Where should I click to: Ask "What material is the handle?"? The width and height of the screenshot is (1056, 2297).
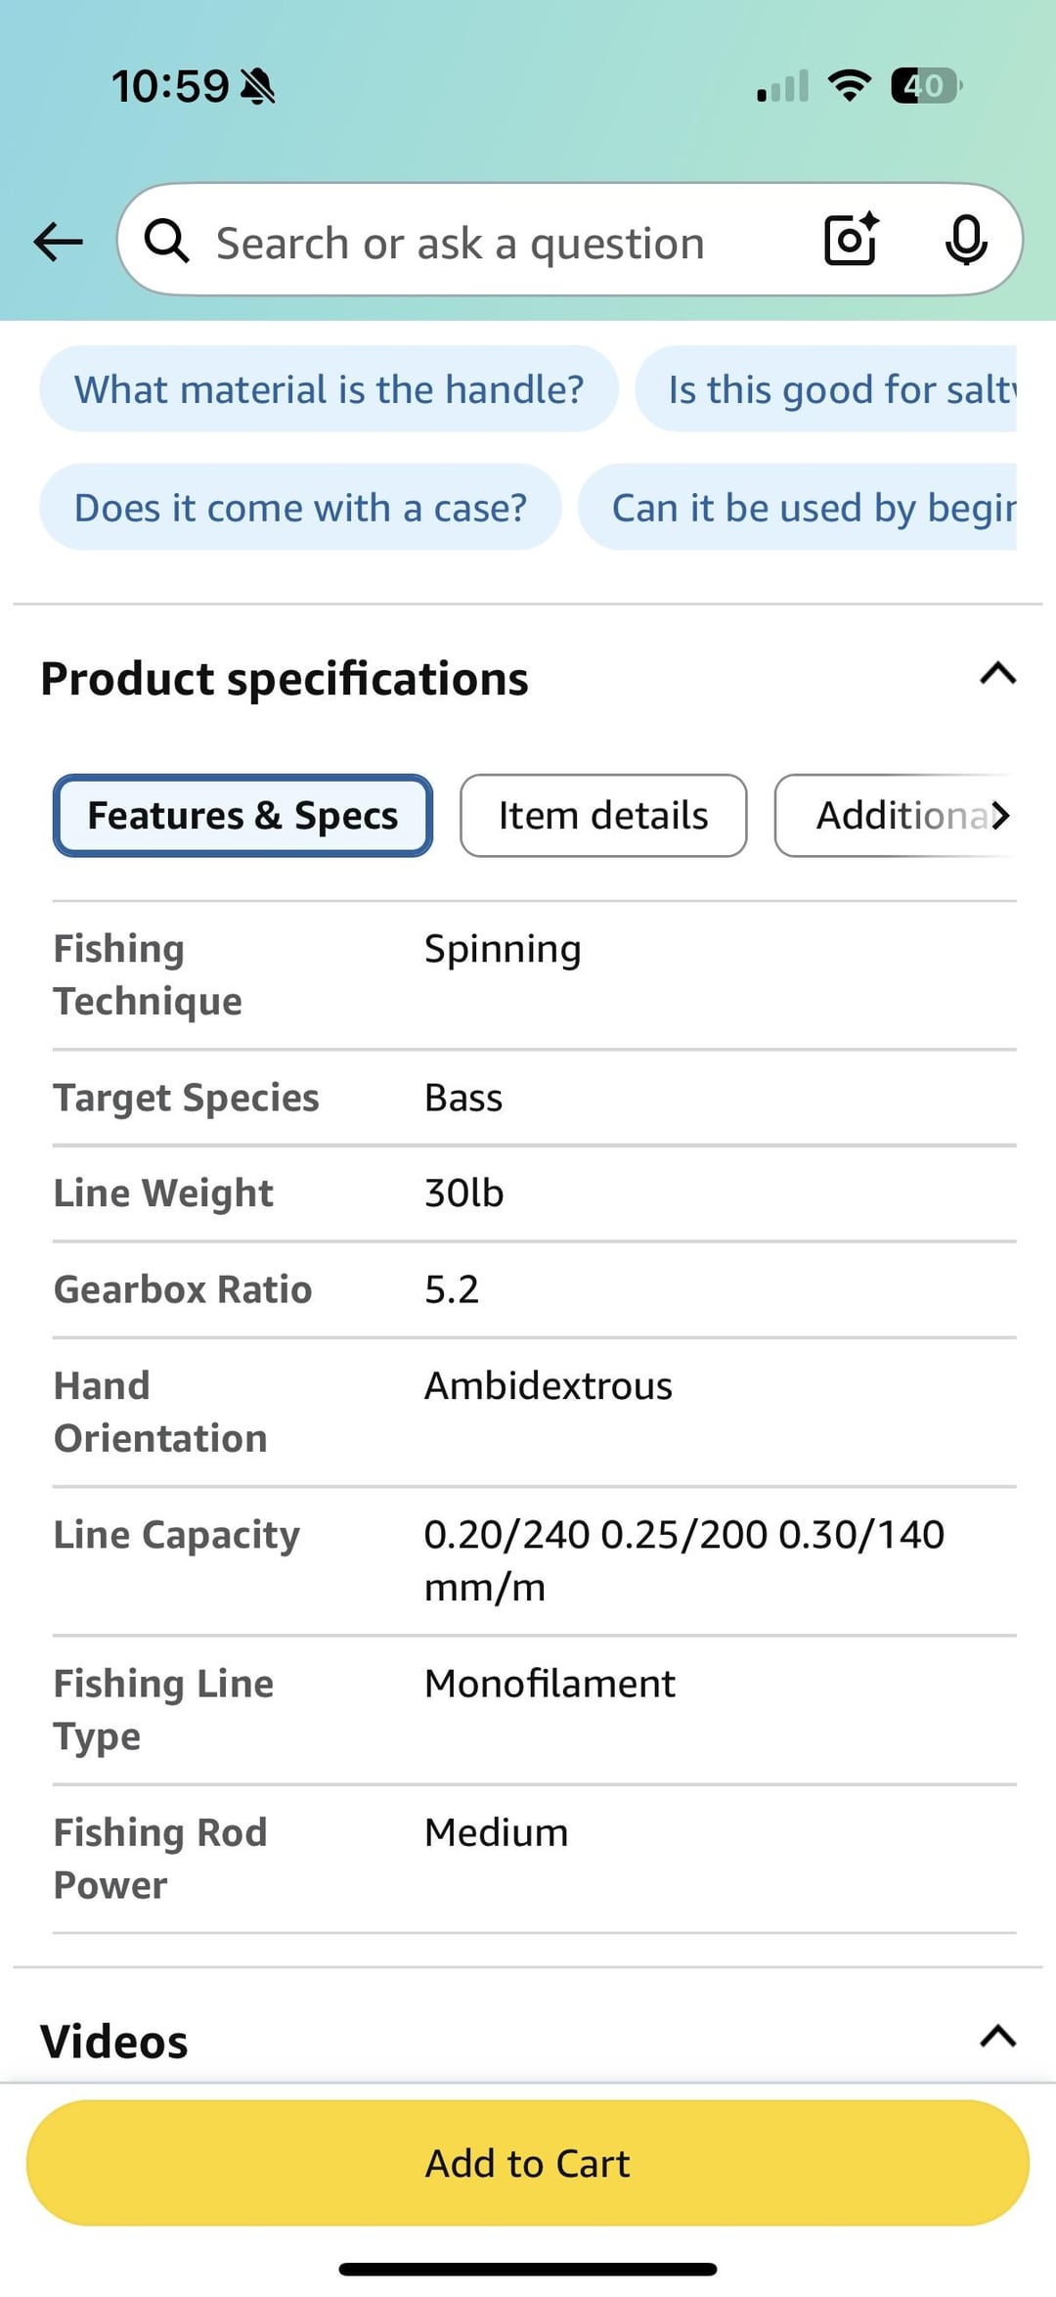[329, 389]
